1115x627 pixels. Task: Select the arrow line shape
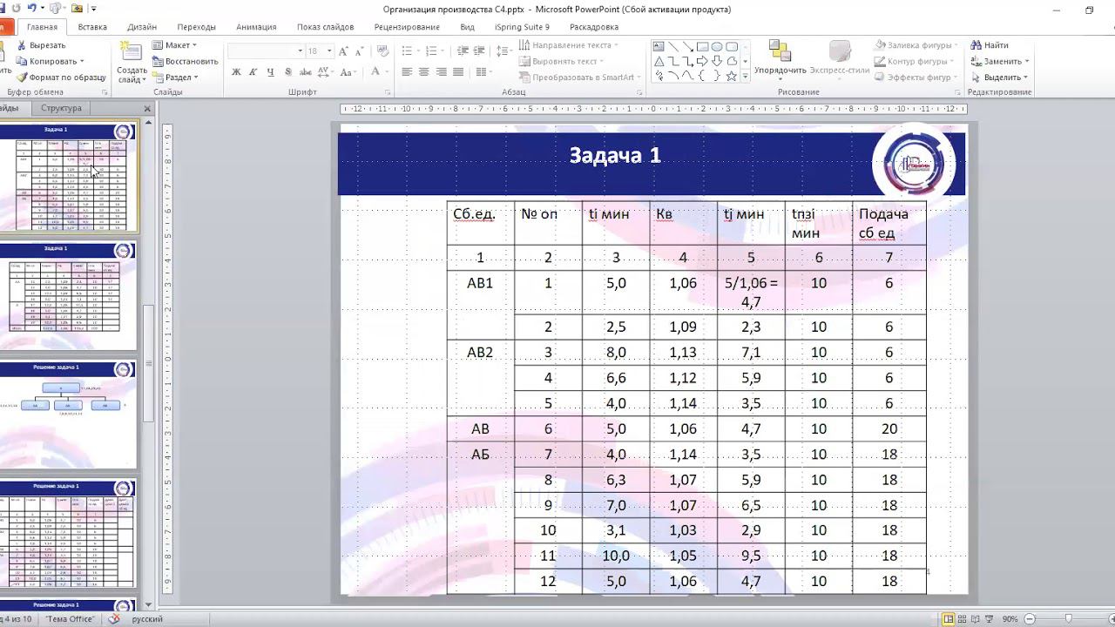[688, 47]
